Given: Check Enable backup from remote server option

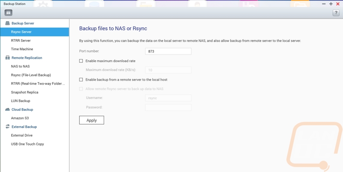Looking at the screenshot, I should pos(81,80).
